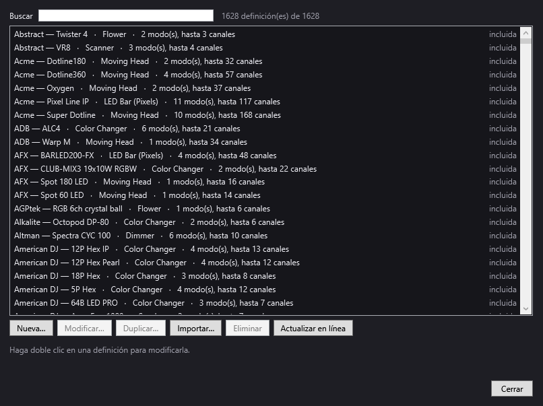The image size is (543, 406).
Task: Select Acme — Dotline180 definition
Action: pos(265,61)
